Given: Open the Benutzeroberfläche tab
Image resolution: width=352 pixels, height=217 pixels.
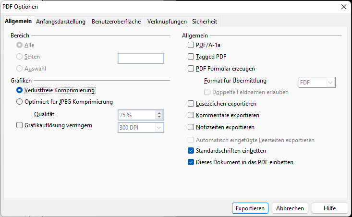Looking at the screenshot, I should (116, 22).
